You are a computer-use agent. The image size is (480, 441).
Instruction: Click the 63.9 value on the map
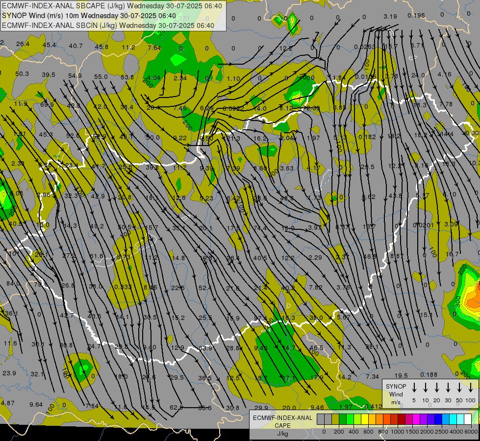[x=205, y=348]
